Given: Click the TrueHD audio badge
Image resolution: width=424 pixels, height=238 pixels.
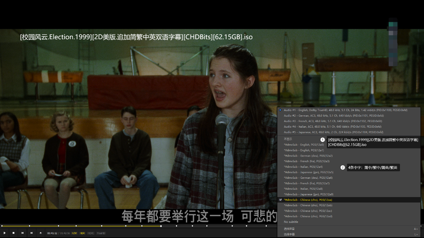Looking at the screenshot, I should coord(101,233).
